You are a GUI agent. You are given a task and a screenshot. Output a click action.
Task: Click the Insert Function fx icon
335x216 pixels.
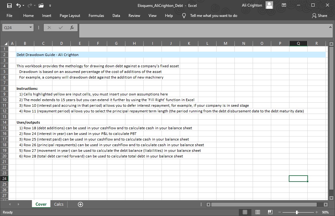[x=72, y=28]
